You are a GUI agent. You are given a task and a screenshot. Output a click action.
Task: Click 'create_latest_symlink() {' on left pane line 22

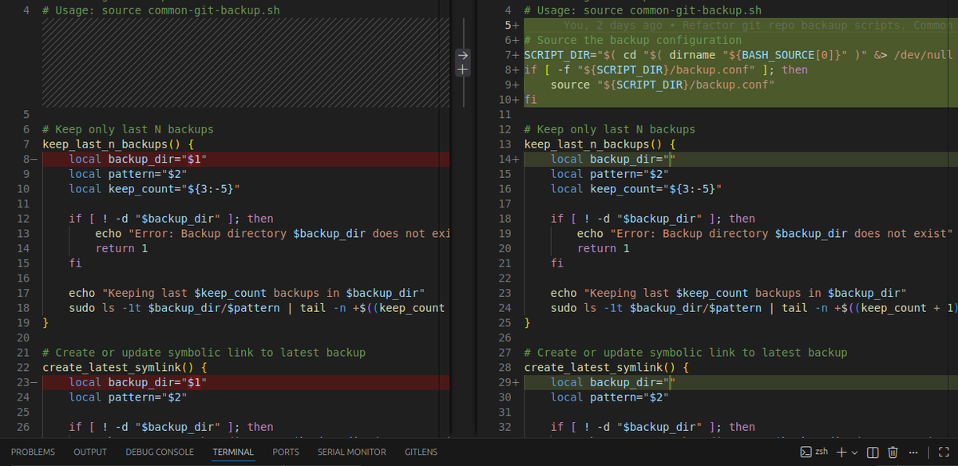tap(125, 368)
